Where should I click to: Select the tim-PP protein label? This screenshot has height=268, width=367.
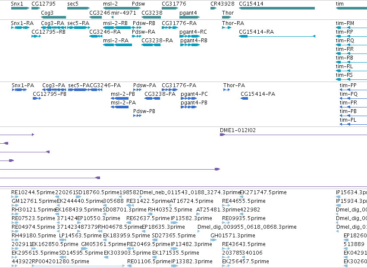tap(348, 85)
